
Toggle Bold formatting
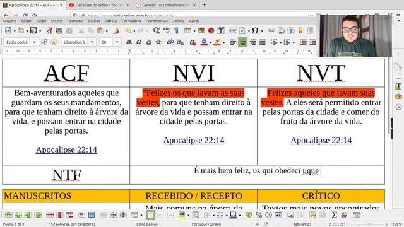tap(129, 42)
